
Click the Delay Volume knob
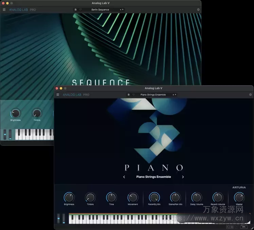[197, 197]
